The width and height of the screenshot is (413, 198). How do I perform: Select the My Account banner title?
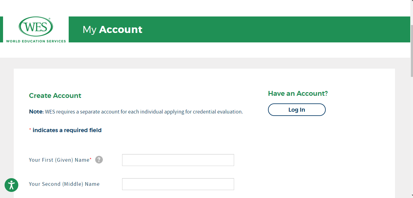tap(112, 29)
